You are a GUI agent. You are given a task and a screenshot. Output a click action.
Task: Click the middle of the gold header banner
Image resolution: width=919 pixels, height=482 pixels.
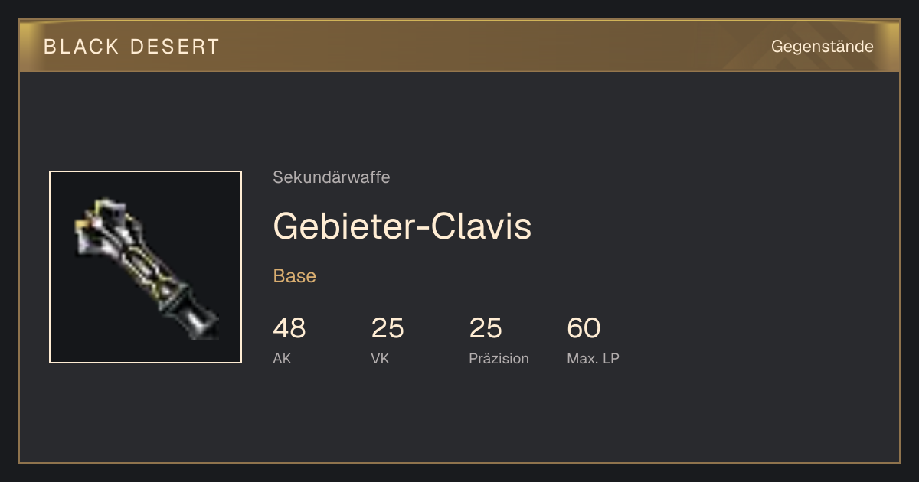(x=459, y=46)
